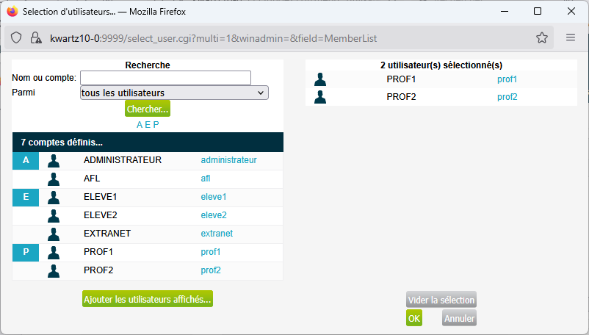The image size is (589, 335).
Task: Click the URL in the address bar
Action: pos(214,38)
